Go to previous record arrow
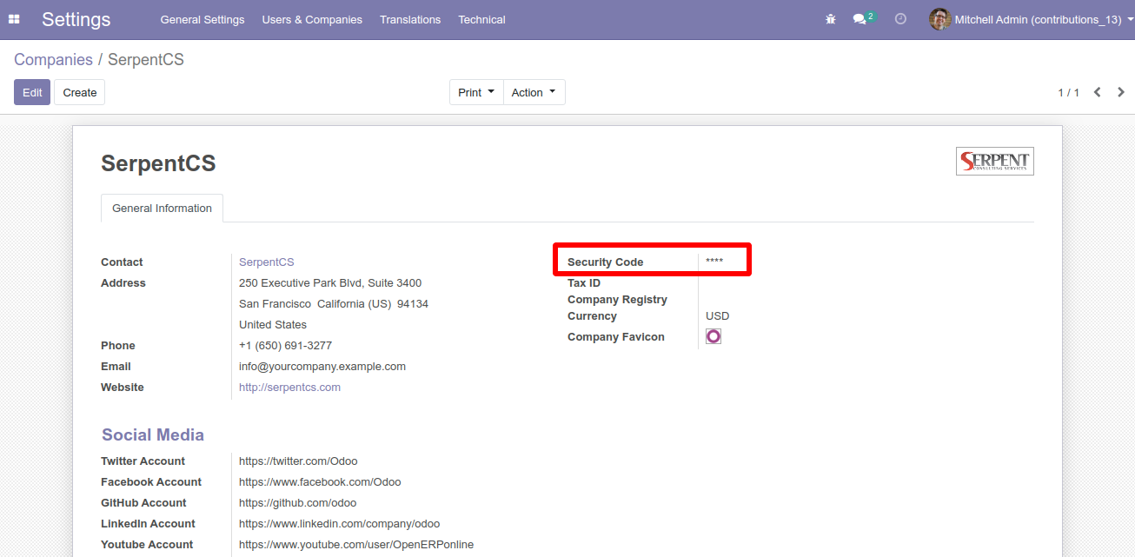 pos(1098,92)
